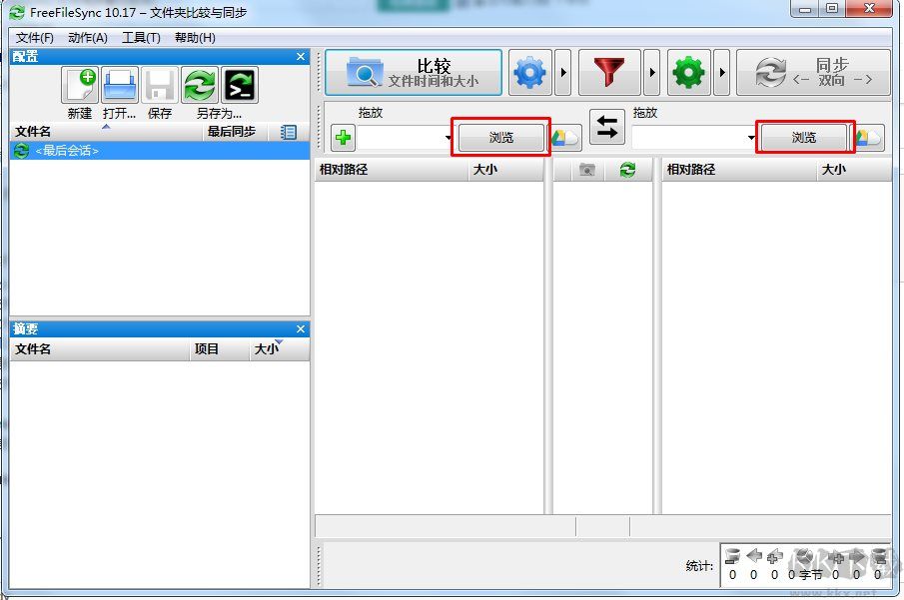The height and width of the screenshot is (600, 904).
Task: Open the 动作(A) menu
Action: pos(88,38)
